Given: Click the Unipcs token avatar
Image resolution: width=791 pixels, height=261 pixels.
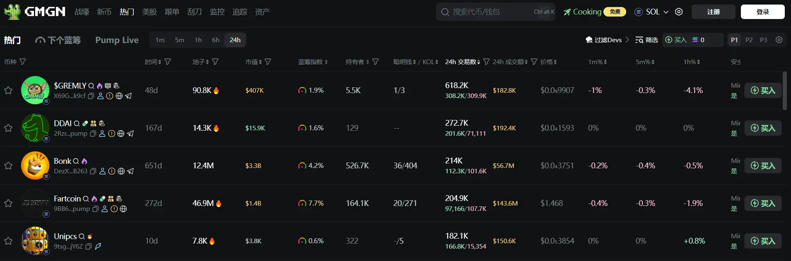Looking at the screenshot, I should point(35,241).
